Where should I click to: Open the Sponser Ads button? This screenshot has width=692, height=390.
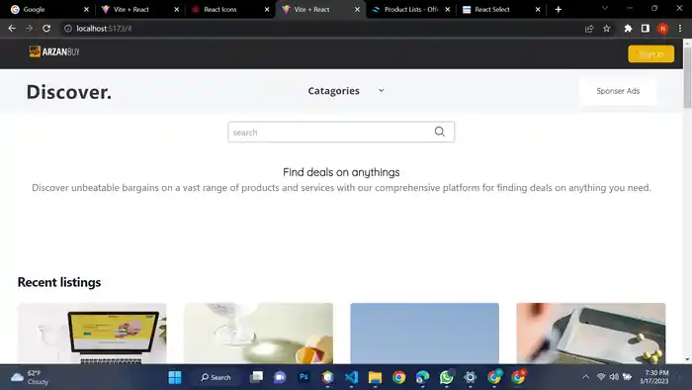click(x=618, y=91)
